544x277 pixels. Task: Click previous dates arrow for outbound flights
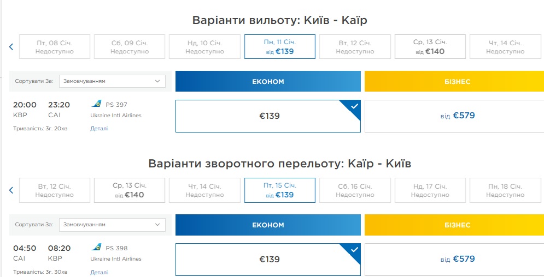(x=11, y=47)
